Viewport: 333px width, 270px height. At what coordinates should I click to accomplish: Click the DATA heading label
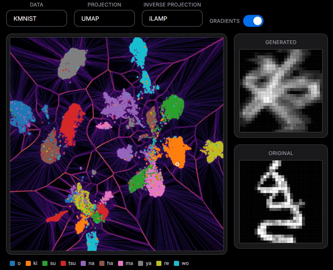pos(37,5)
